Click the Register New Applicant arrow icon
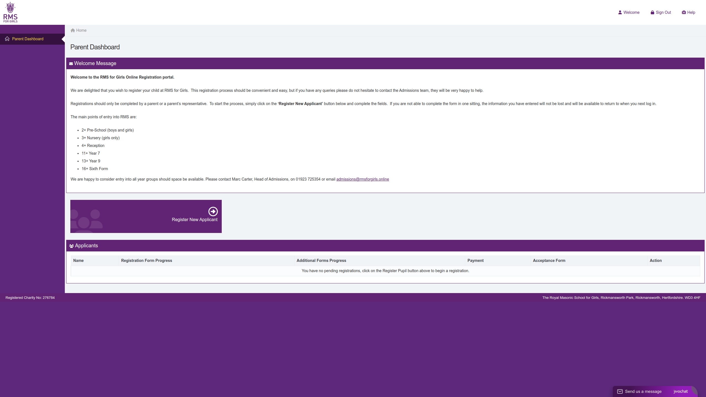The width and height of the screenshot is (706, 397). [213, 211]
